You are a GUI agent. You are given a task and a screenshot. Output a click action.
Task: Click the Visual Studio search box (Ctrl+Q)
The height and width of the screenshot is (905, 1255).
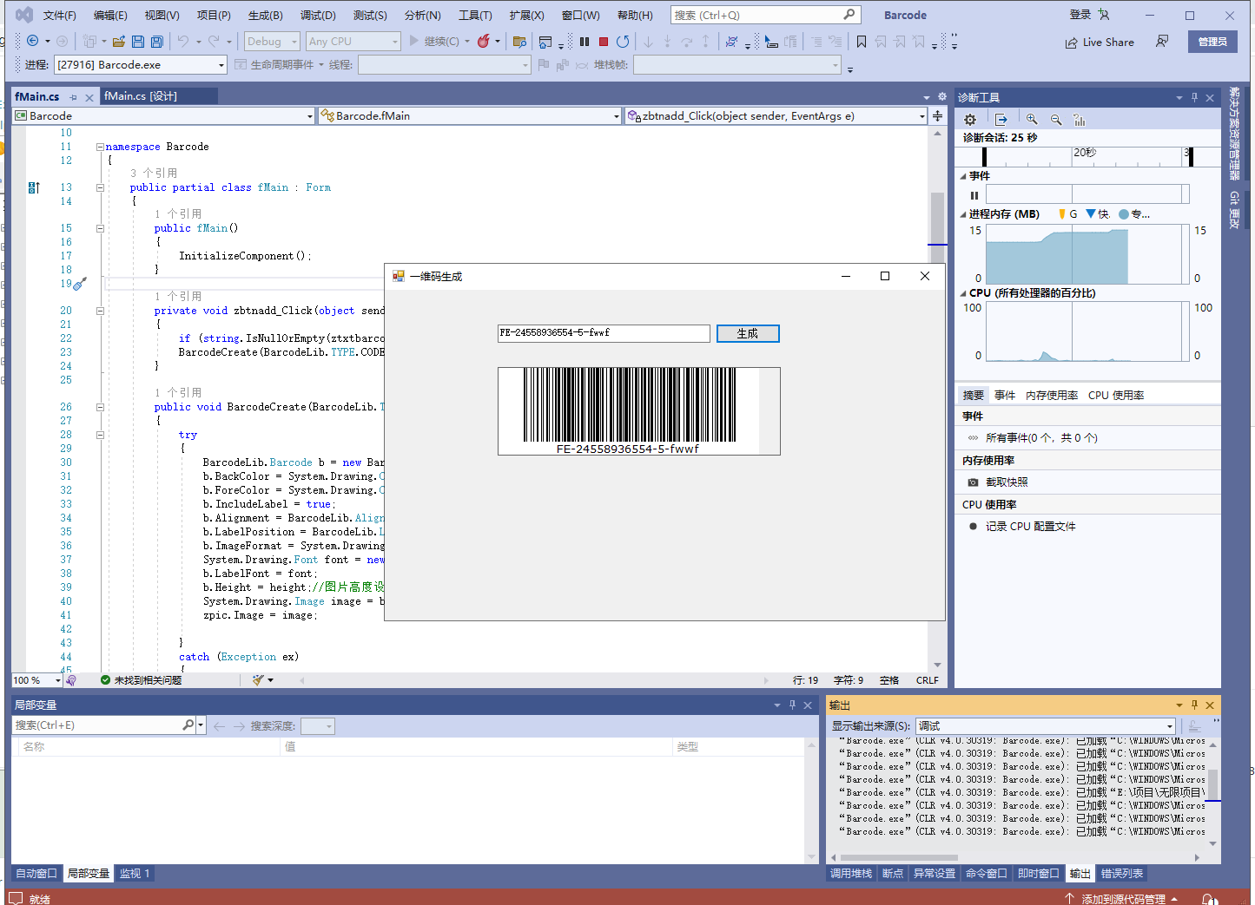(765, 15)
